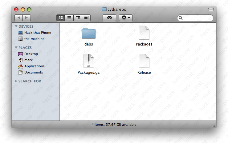
Task: Go forward to next folder
Action: 27,18
